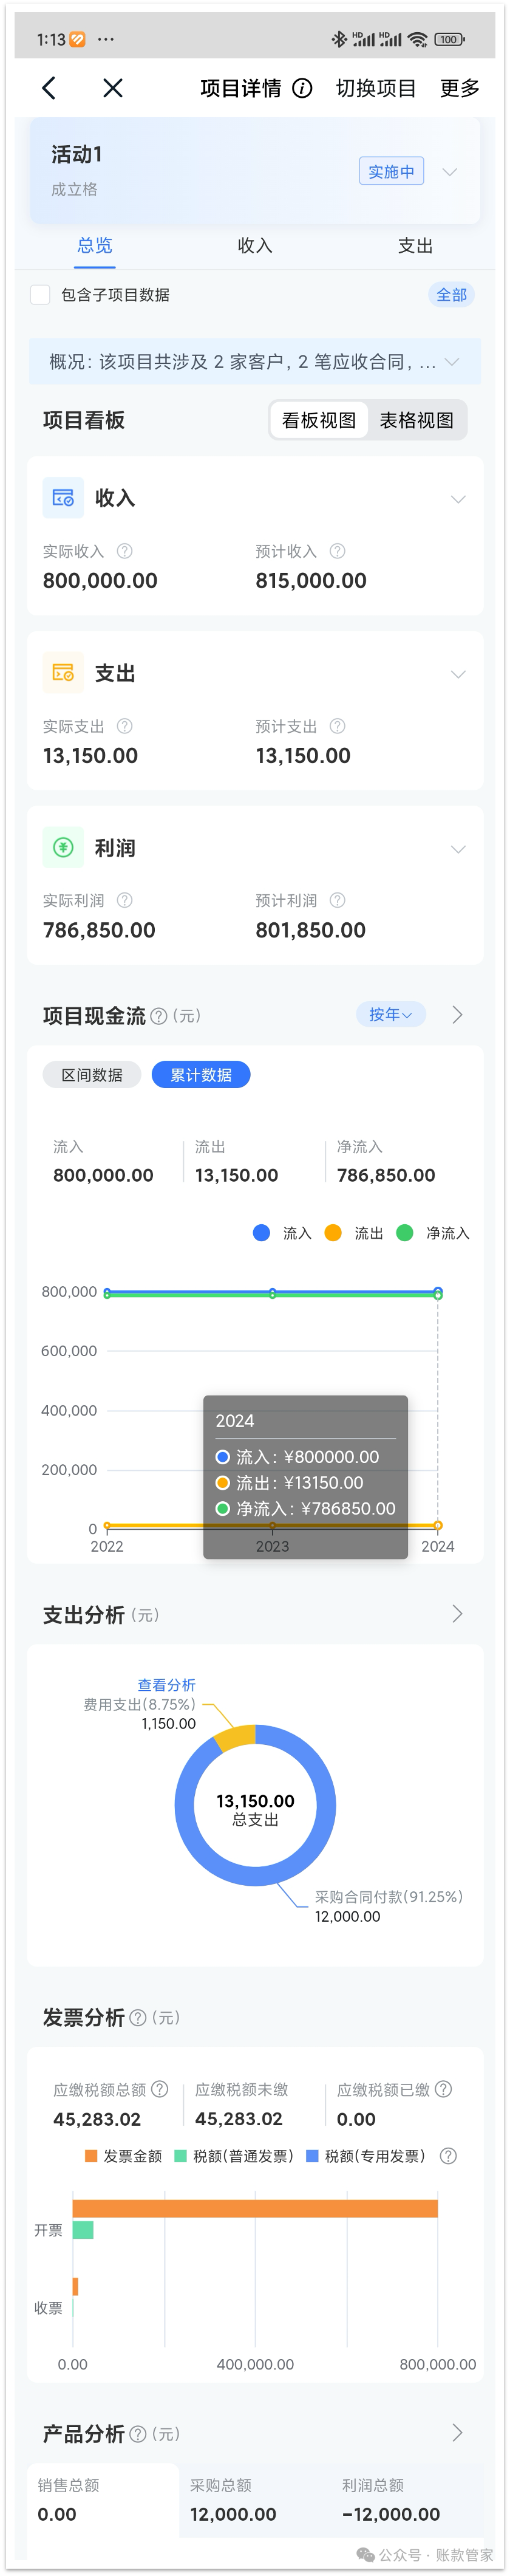The width and height of the screenshot is (510, 2576).
Task: Select 区间数据 toggle
Action: coord(92,1075)
